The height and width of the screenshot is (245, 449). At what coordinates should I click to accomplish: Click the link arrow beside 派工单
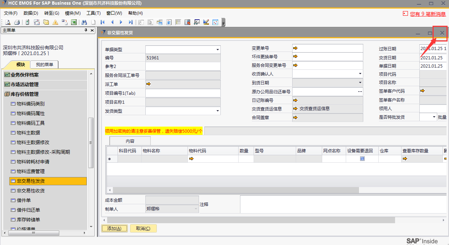pyautogui.click(x=149, y=84)
